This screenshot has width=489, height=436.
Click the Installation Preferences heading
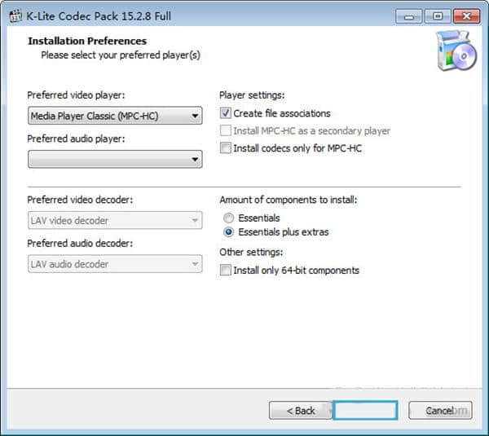click(x=87, y=41)
